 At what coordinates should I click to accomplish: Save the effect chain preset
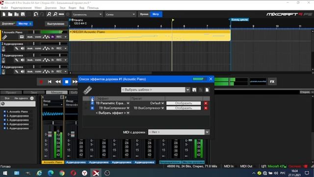pyautogui.click(x=194, y=90)
